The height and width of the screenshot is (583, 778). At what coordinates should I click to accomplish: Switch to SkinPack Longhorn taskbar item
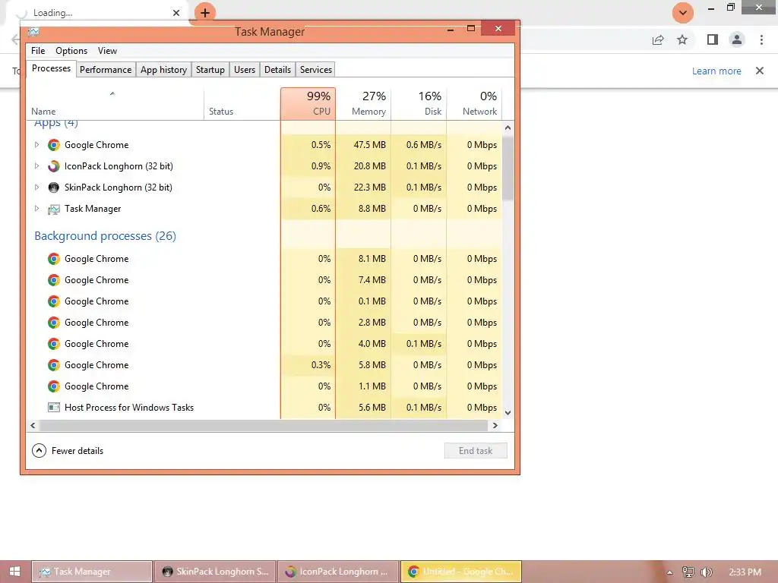point(215,572)
